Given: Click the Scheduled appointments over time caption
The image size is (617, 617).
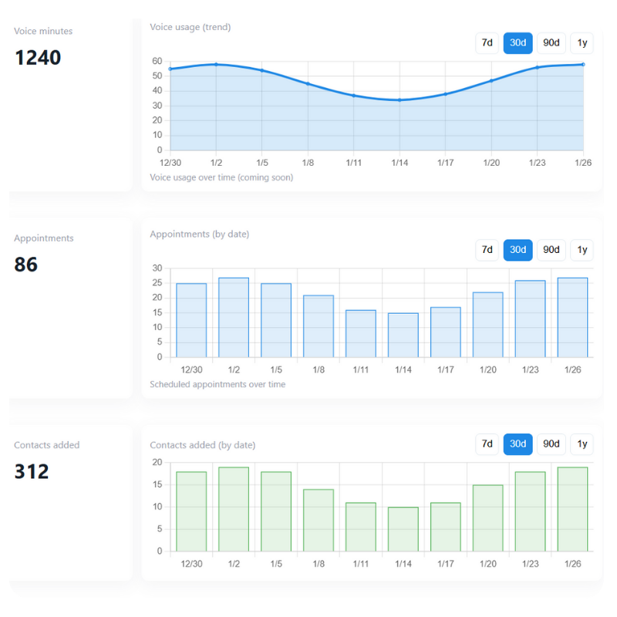Looking at the screenshot, I should (217, 383).
